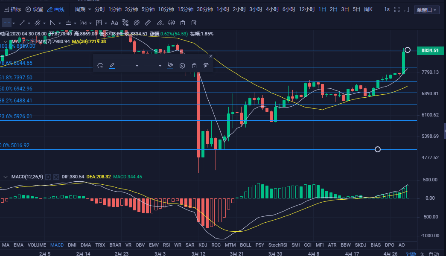This screenshot has width=446, height=256.
Task: Click the fill background icon in the popup
Action: click(x=170, y=66)
